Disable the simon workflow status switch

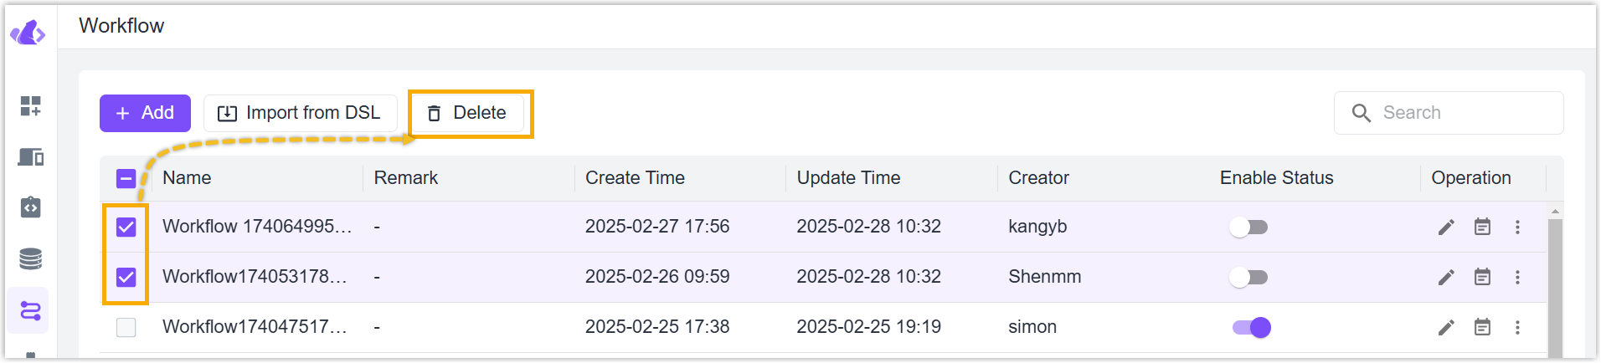(1252, 327)
